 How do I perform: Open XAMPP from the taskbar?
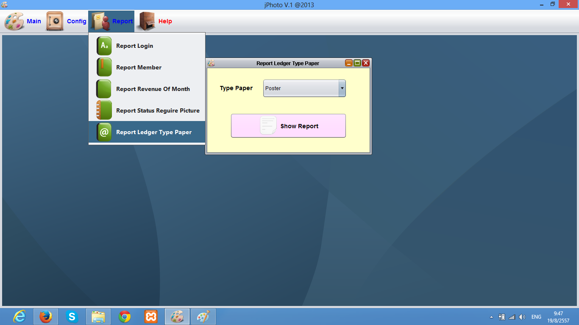[x=151, y=317]
